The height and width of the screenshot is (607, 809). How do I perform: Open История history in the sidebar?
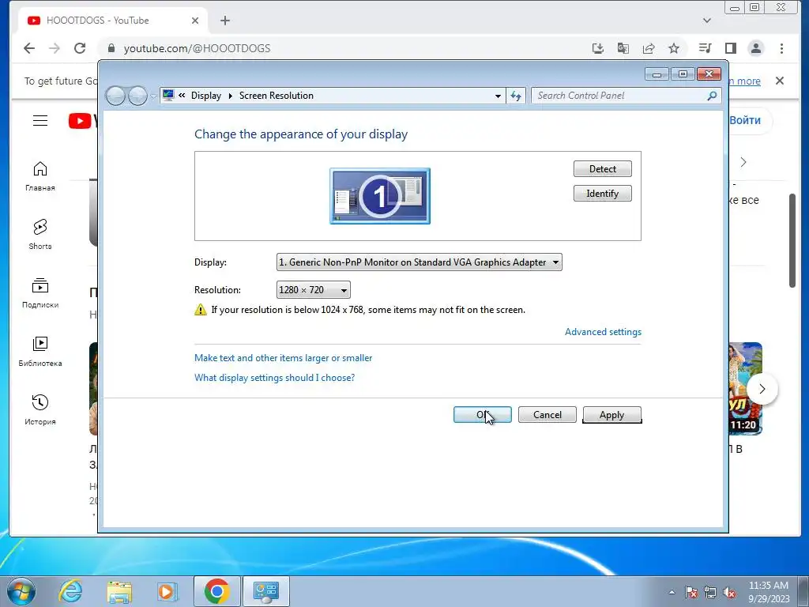tap(40, 410)
